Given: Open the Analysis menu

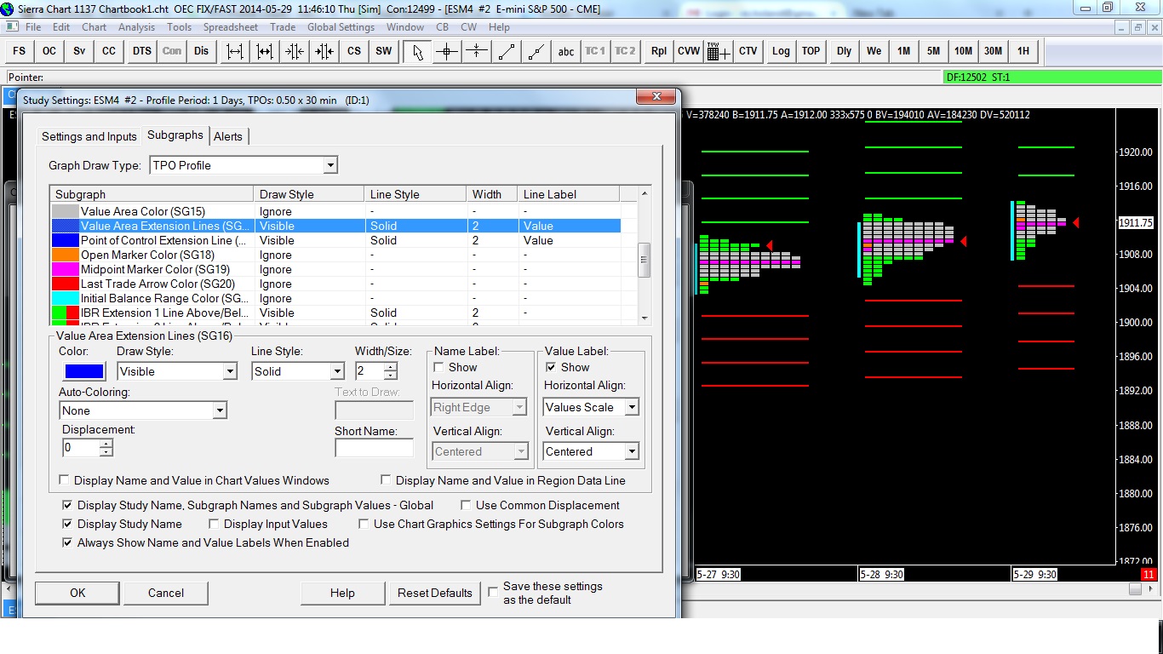Looking at the screenshot, I should [x=136, y=27].
